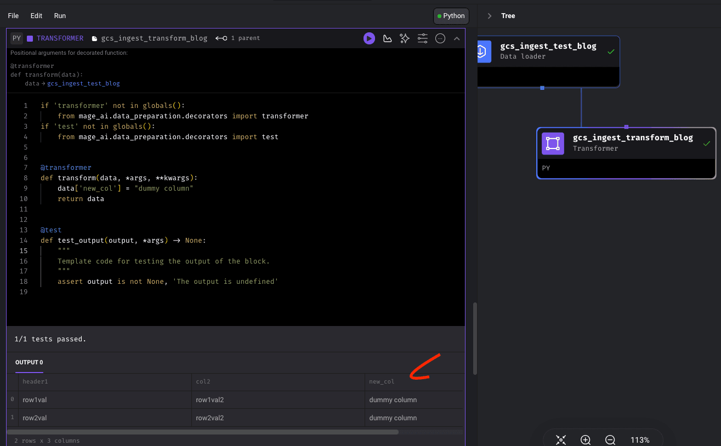
Task: Click the AI sparkle icon in block header
Action: click(x=405, y=38)
